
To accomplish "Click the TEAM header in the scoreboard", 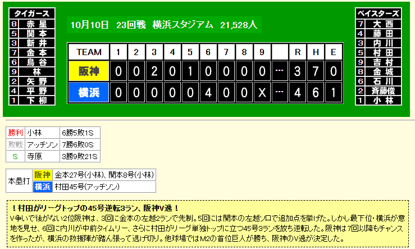I will coord(89,52).
